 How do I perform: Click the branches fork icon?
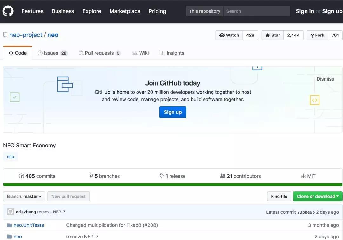coord(91,176)
